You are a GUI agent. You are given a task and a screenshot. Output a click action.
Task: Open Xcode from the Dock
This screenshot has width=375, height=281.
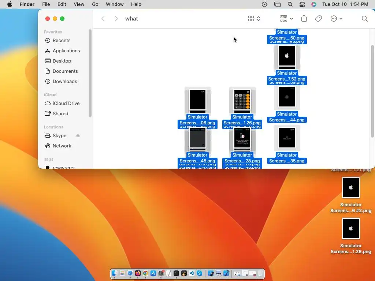(x=226, y=273)
